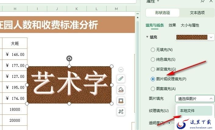Open the 大小与属性 tab
The height and width of the screenshot is (130, 215).
190,25
